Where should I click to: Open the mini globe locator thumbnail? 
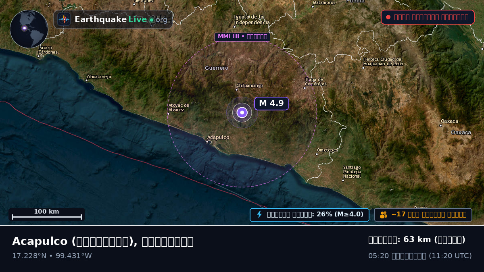pos(29,29)
